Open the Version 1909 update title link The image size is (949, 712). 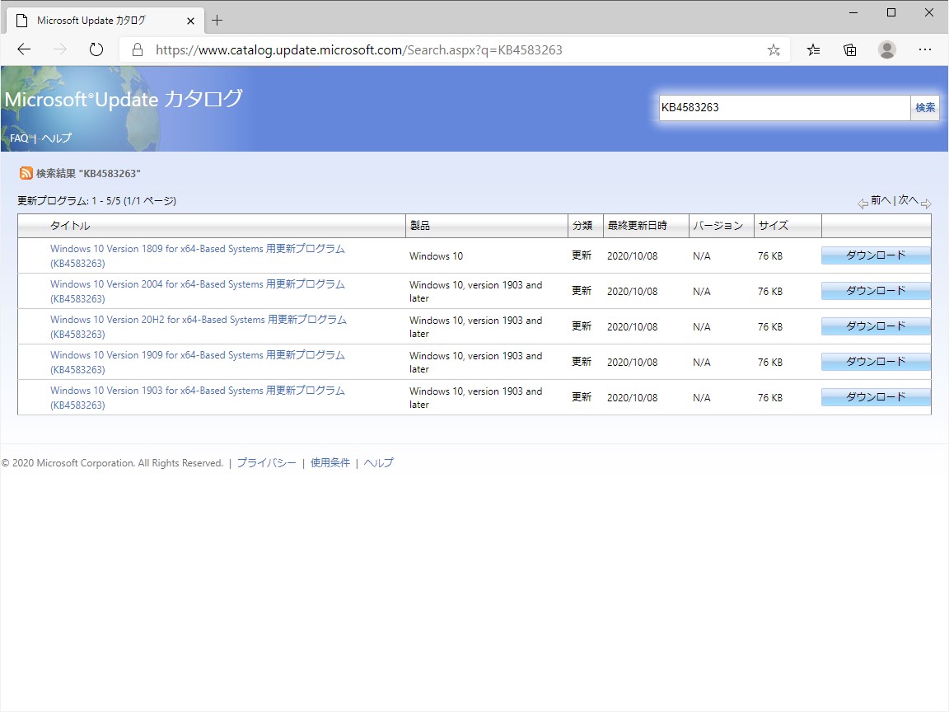coord(198,362)
